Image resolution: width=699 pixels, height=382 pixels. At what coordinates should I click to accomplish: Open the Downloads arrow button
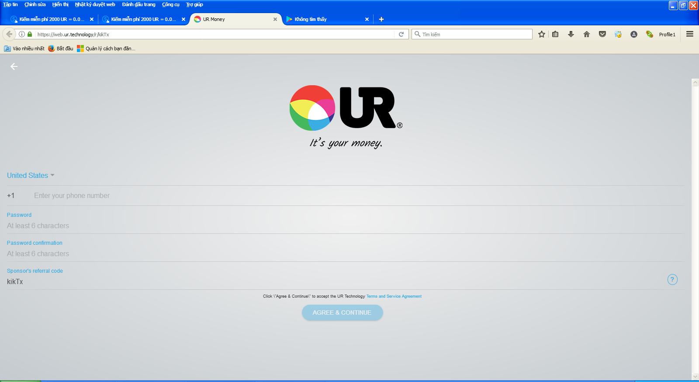(571, 34)
